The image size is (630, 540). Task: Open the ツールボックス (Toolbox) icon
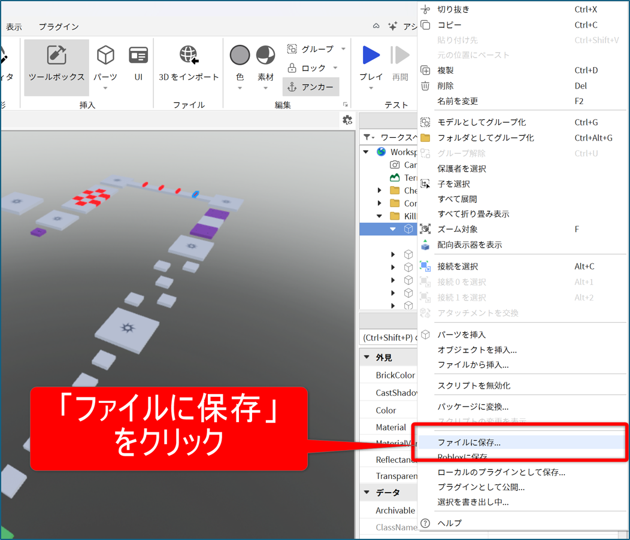56,56
